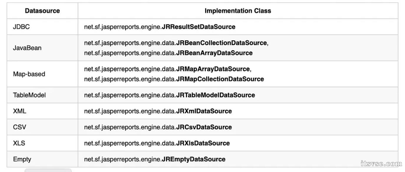Click JRTableModelDataSource class text

216,95
